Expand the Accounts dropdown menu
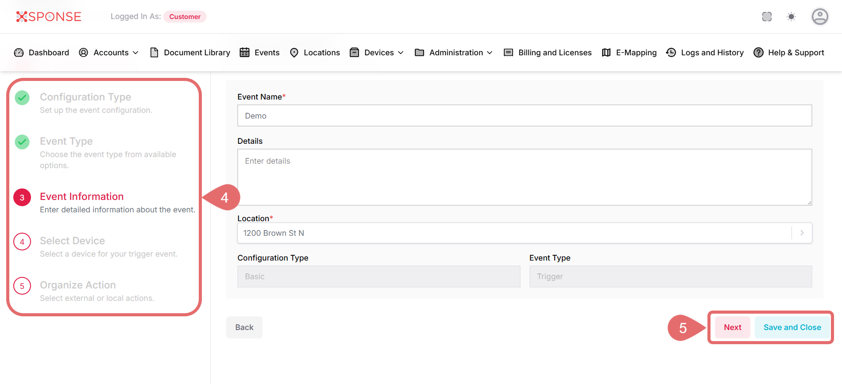Screen dimensions: 842x384 [109, 53]
